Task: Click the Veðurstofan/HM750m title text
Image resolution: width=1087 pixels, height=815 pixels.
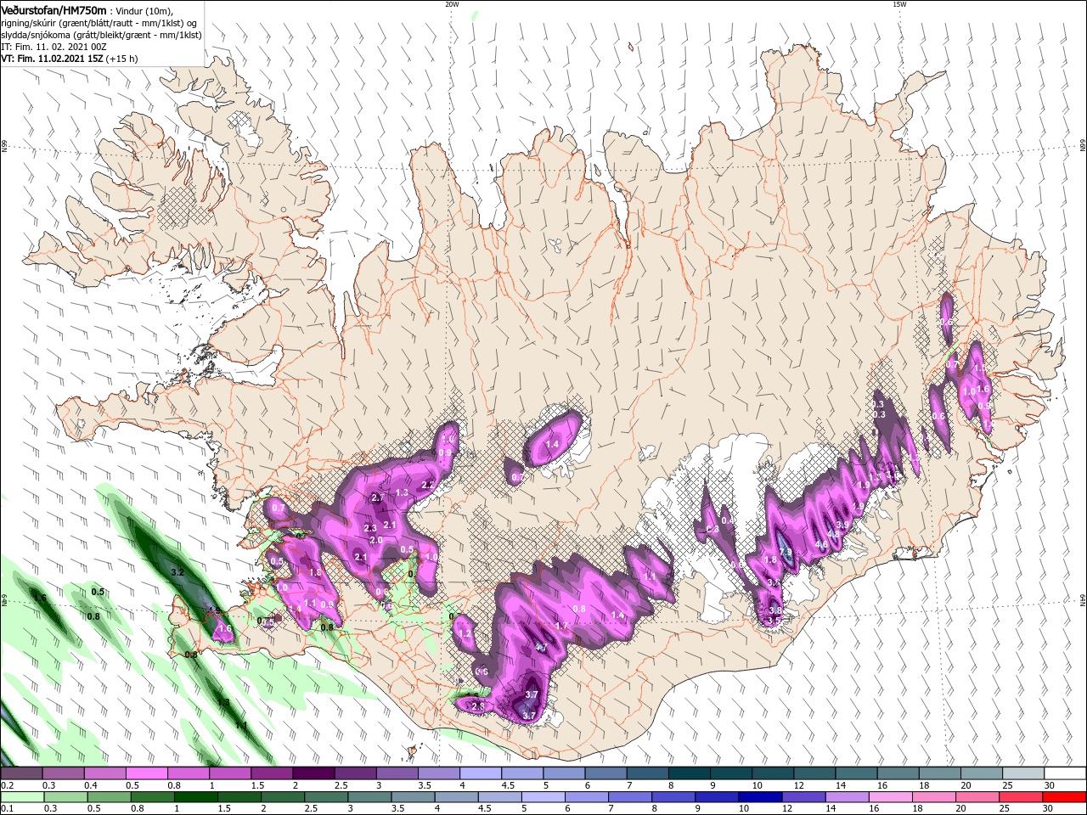Action: click(54, 9)
